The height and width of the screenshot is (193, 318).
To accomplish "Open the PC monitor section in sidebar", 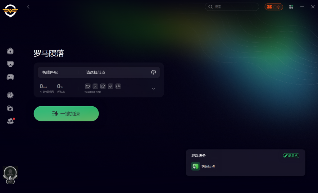I will coord(10,64).
